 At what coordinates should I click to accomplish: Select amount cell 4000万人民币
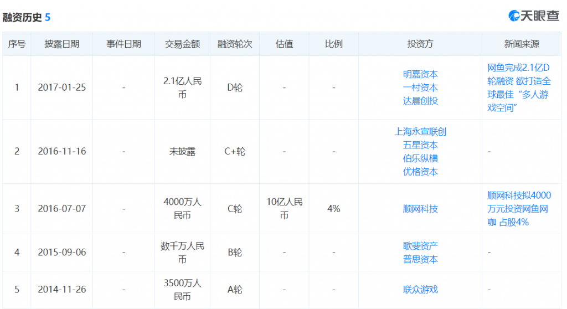point(182,209)
